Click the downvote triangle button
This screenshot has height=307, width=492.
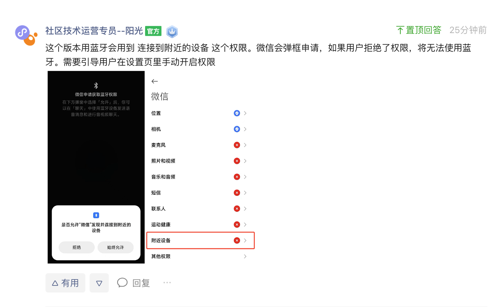pyautogui.click(x=99, y=283)
